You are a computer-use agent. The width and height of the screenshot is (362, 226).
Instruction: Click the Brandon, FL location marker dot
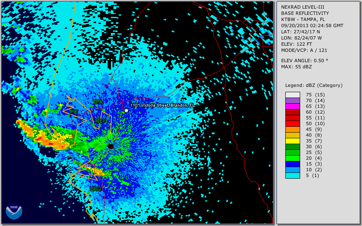pyautogui.click(x=126, y=111)
